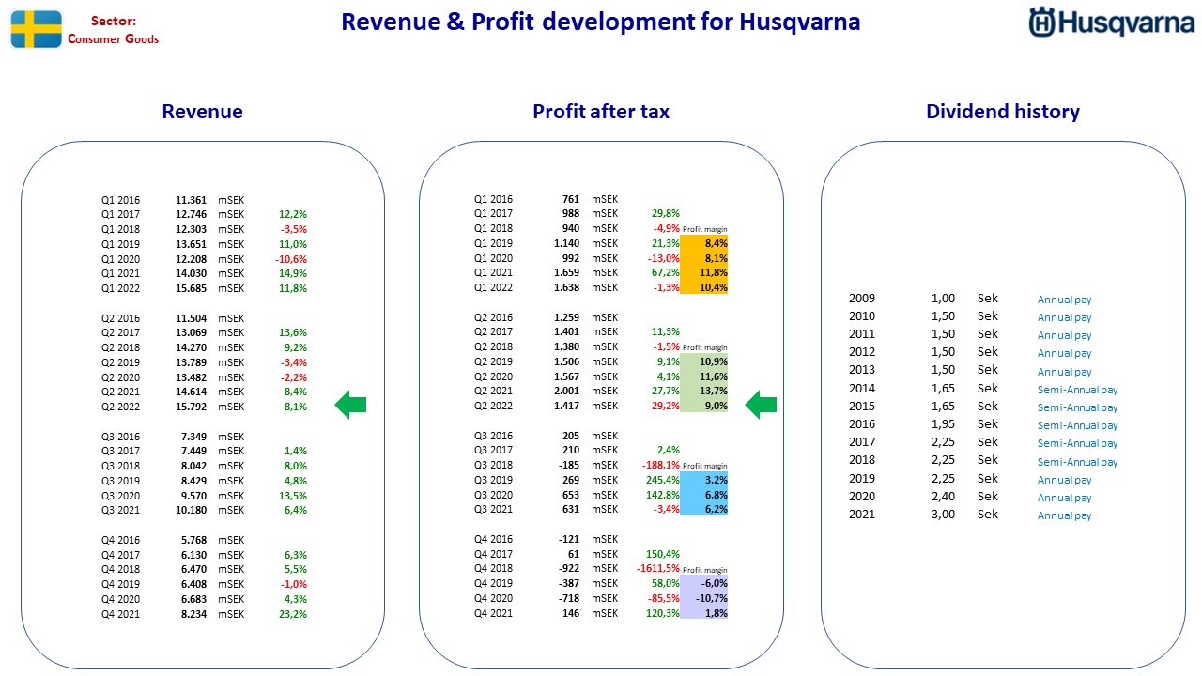Select the profit decline figure -29,2%

click(x=664, y=407)
